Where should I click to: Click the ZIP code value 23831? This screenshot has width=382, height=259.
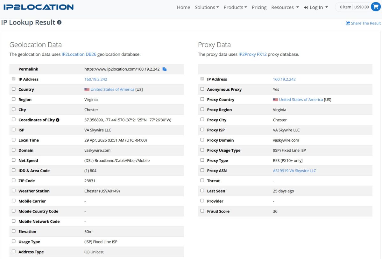tap(90, 181)
